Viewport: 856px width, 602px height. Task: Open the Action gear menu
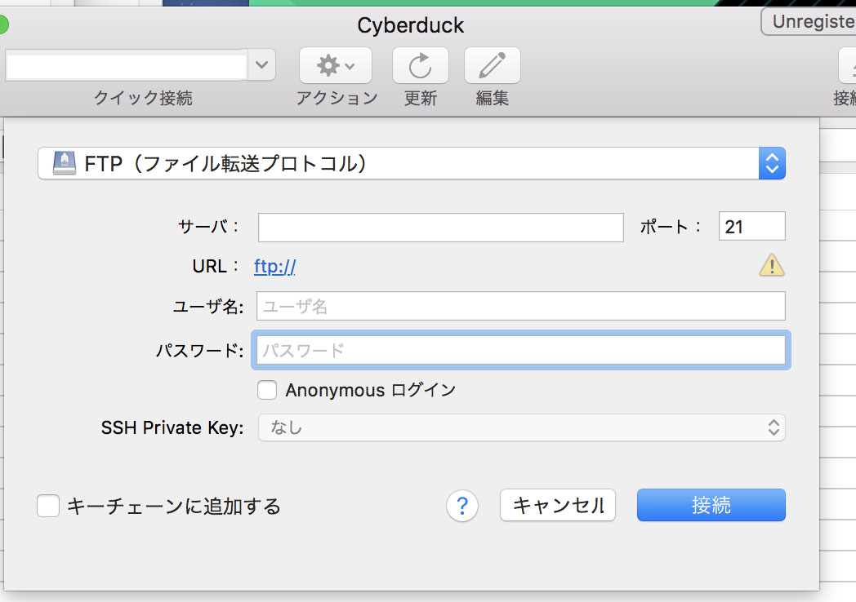point(335,65)
